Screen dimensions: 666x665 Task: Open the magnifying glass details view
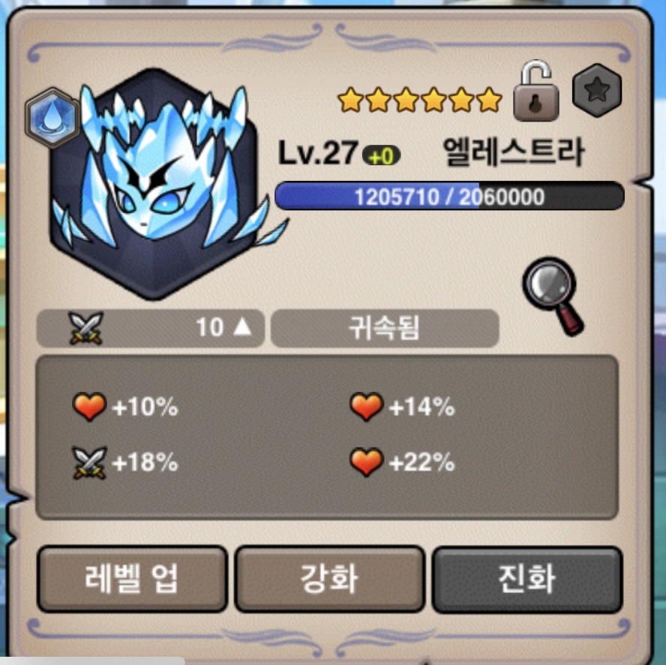(x=553, y=296)
